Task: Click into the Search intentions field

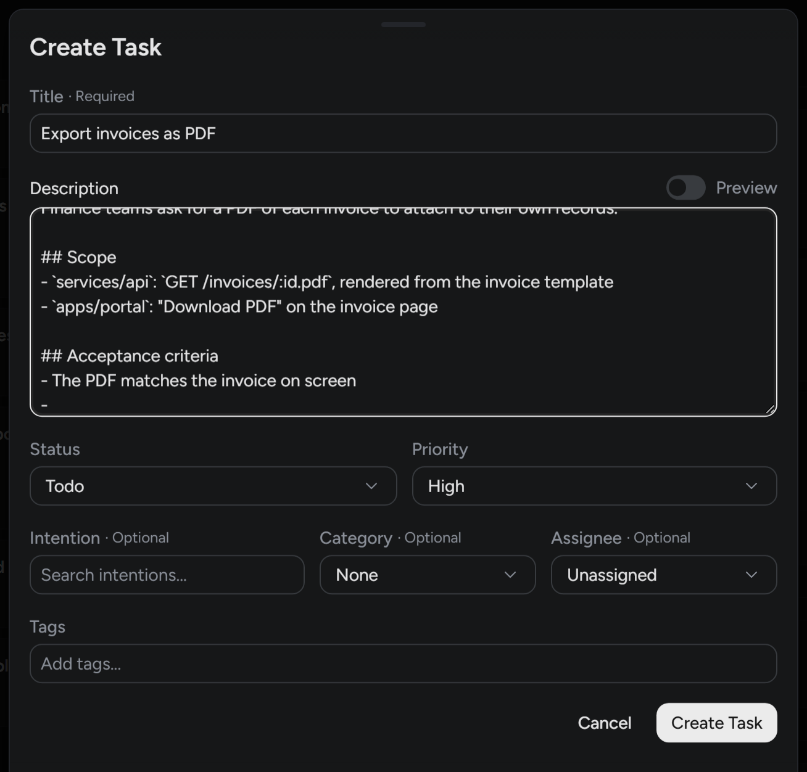Action: click(167, 575)
